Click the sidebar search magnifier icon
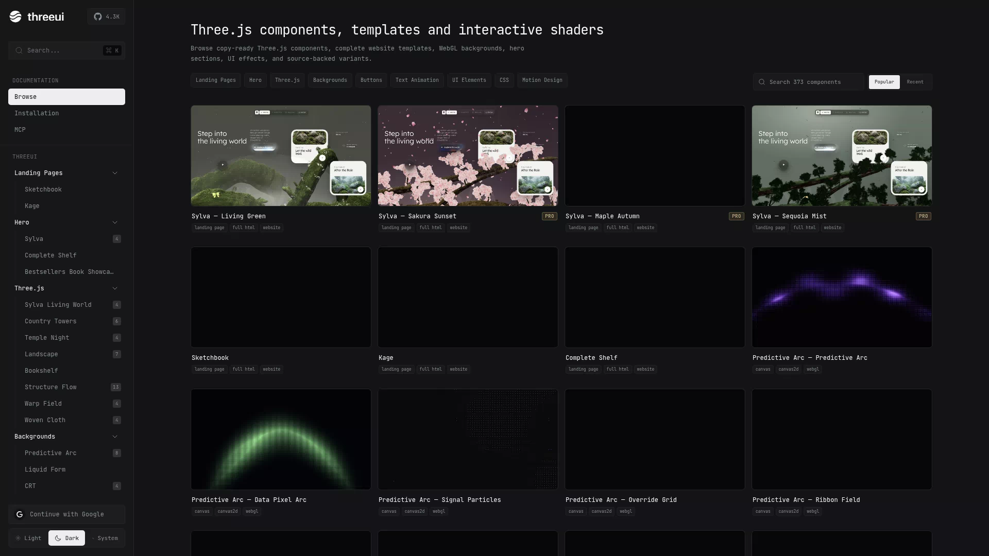 19,50
